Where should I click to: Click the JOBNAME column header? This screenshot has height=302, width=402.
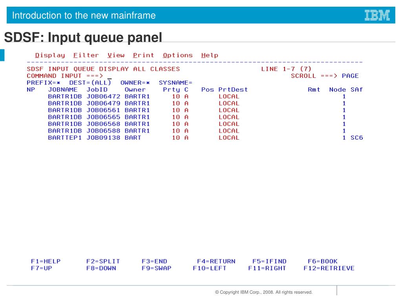tap(63, 90)
